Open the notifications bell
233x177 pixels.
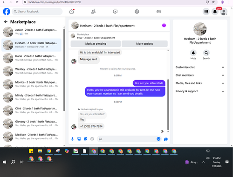[215, 12]
